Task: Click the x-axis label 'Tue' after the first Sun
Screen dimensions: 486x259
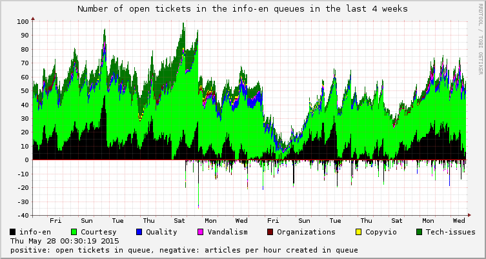Action: coord(117,220)
